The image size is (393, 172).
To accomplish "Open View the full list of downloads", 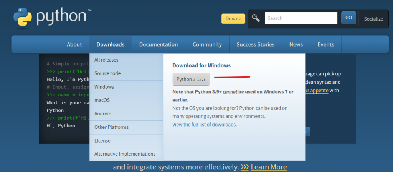I will 205,125.
